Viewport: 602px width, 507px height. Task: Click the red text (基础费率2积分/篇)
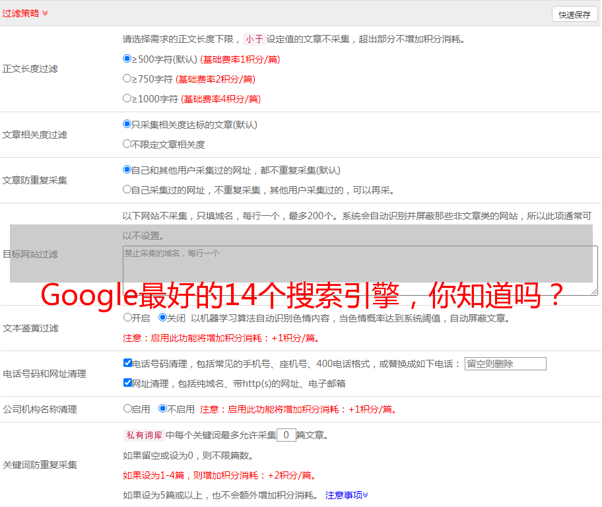pyautogui.click(x=216, y=79)
